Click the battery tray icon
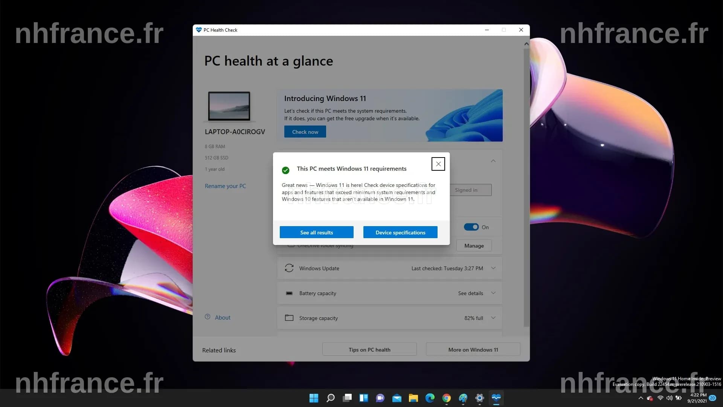The width and height of the screenshot is (723, 407). pos(678,398)
